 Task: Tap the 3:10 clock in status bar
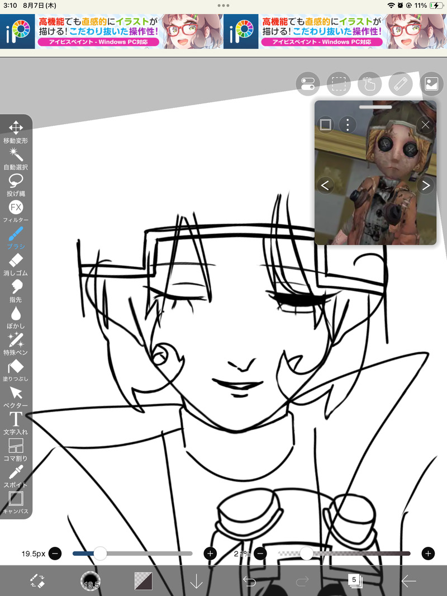pos(10,6)
